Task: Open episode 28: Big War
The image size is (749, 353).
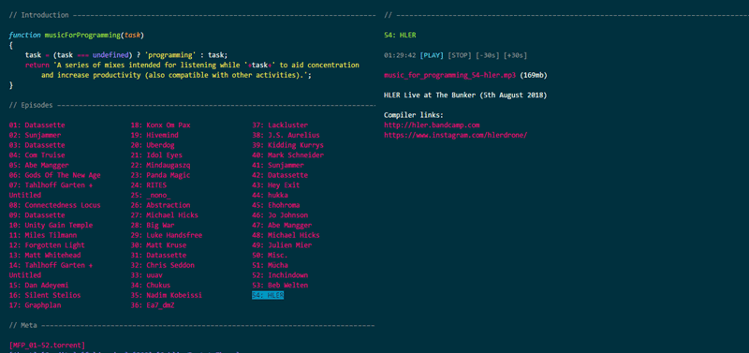Action: 153,226
